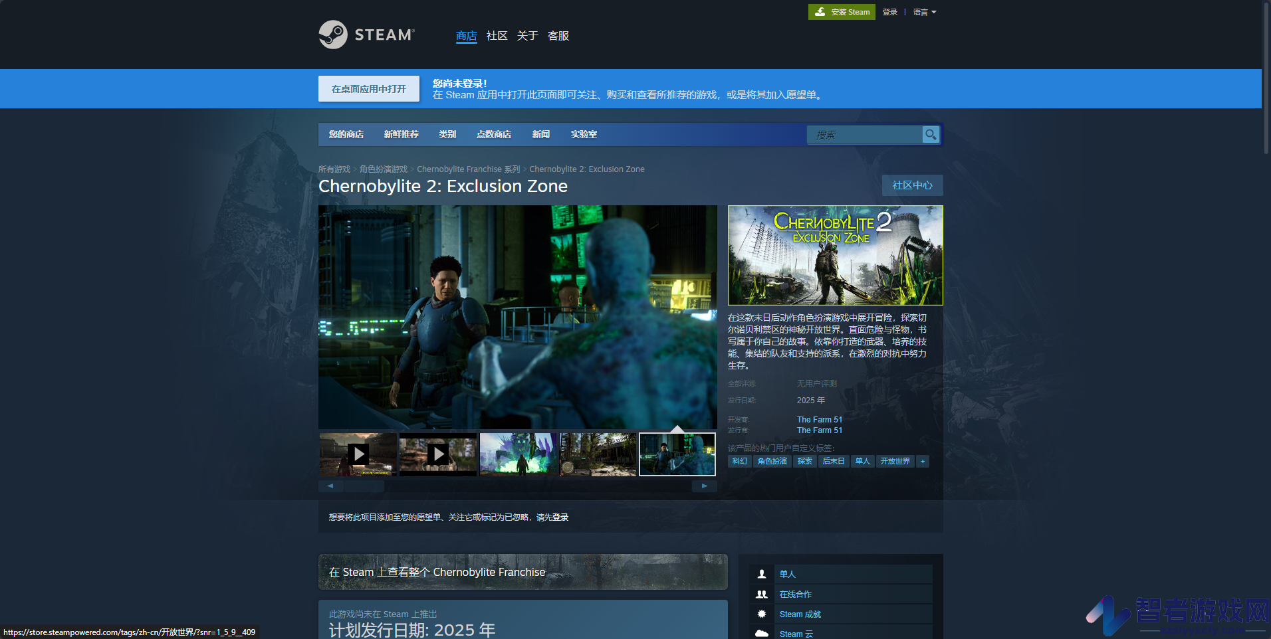
Task: Click the Chernobylite 2 capsule image
Action: [x=836, y=256]
